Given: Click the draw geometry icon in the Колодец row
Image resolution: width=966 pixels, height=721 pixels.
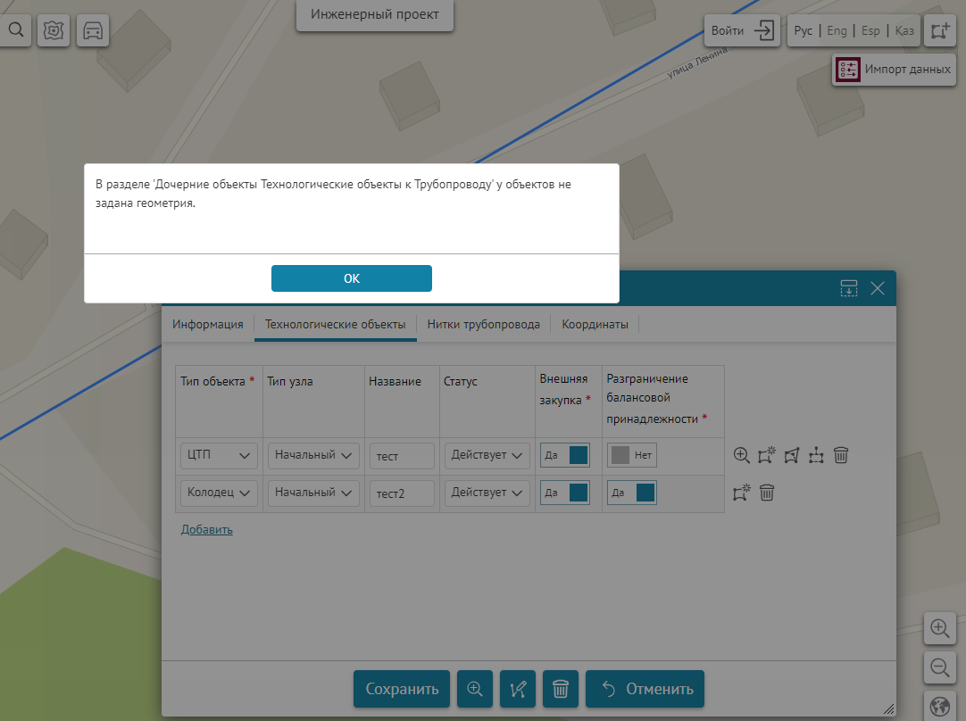Looking at the screenshot, I should point(741,493).
